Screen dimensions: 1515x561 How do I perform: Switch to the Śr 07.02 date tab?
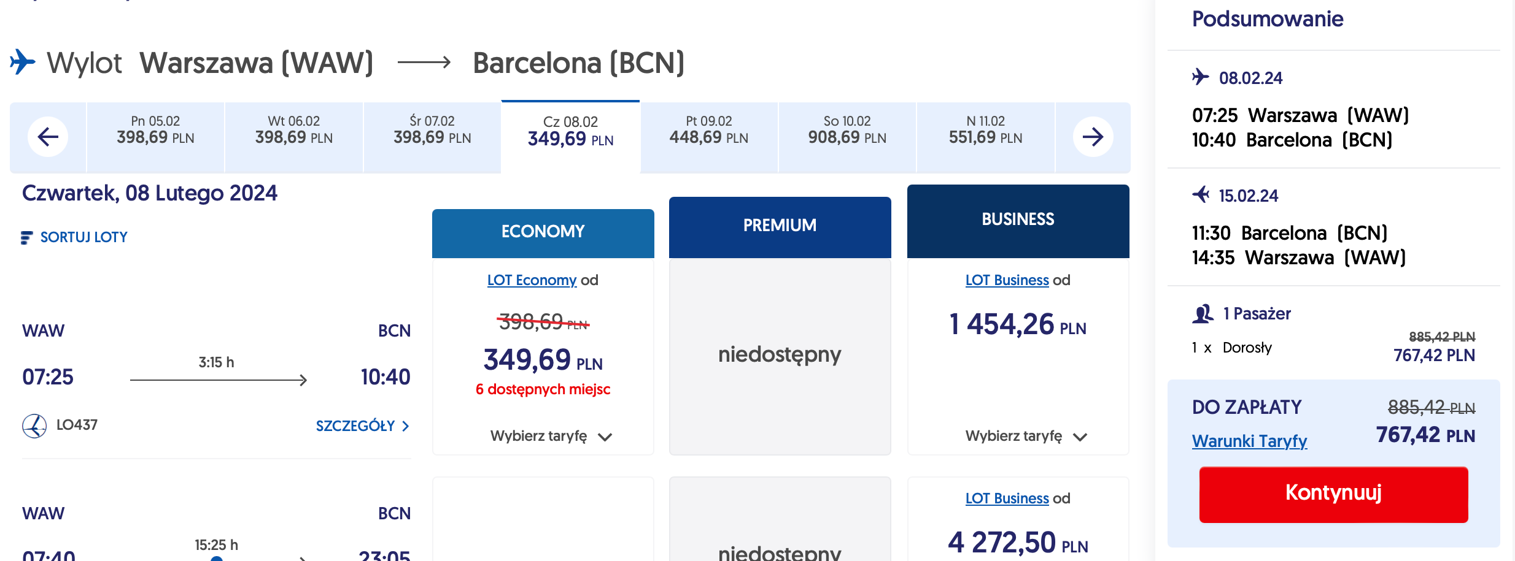click(432, 130)
